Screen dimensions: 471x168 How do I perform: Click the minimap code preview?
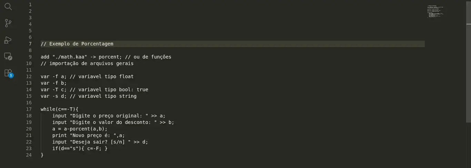tap(435, 11)
